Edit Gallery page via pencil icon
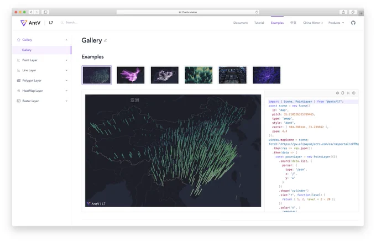Screen dimensions: 376x242 (x=105, y=40)
